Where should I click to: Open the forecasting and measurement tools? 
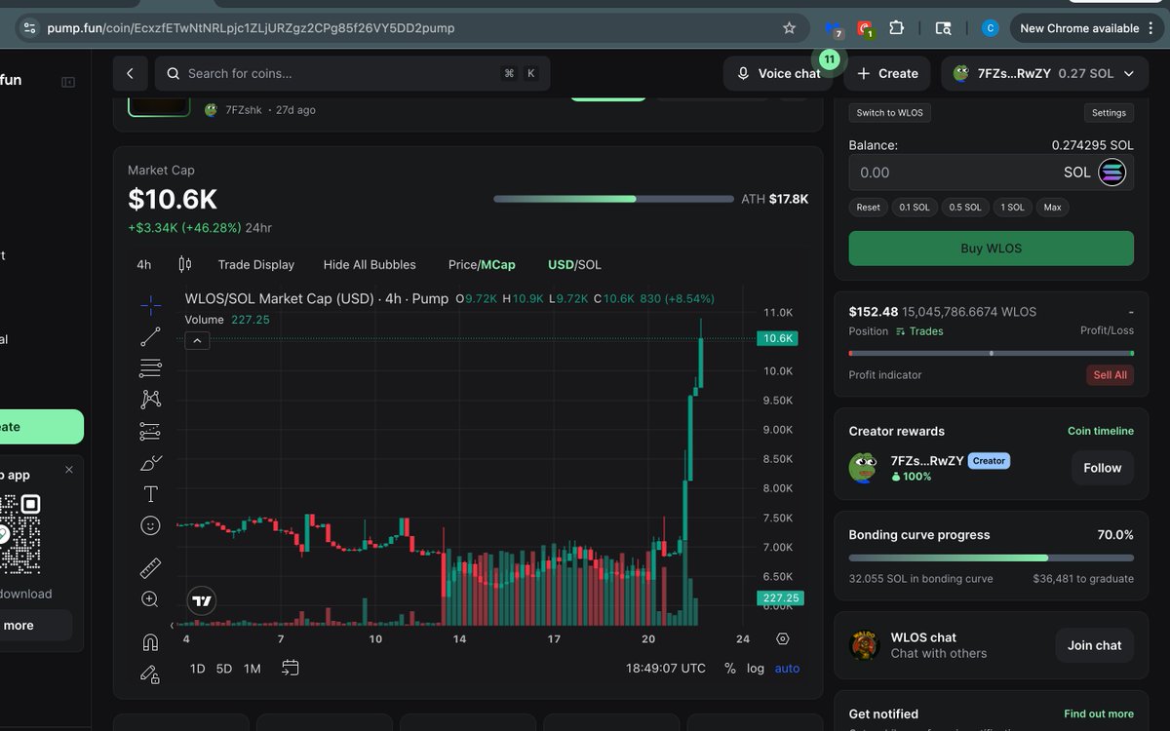(x=150, y=431)
